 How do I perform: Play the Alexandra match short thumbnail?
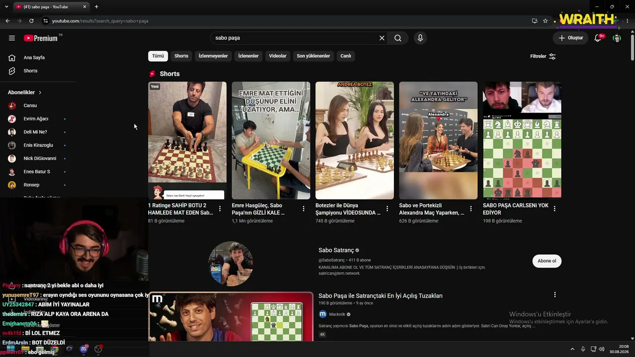(439, 140)
